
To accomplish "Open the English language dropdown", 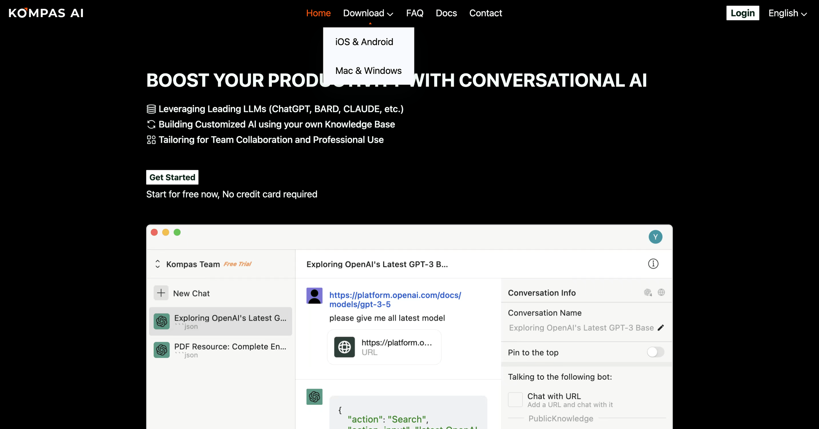I will [787, 13].
